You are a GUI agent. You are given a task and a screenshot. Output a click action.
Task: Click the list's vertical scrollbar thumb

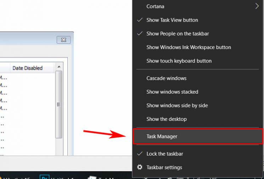pyautogui.click(x=59, y=105)
